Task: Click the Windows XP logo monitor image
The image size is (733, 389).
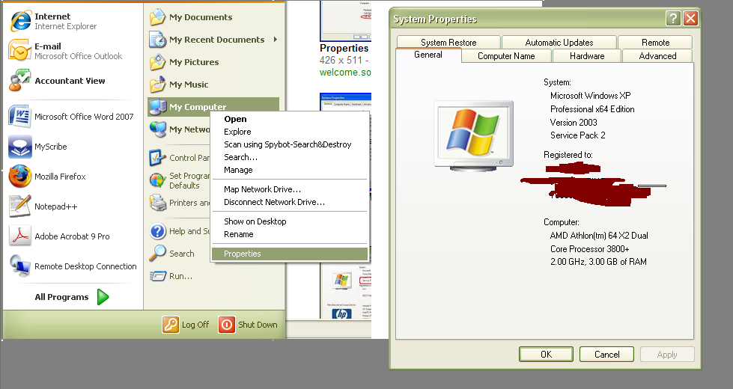Action: tap(473, 136)
